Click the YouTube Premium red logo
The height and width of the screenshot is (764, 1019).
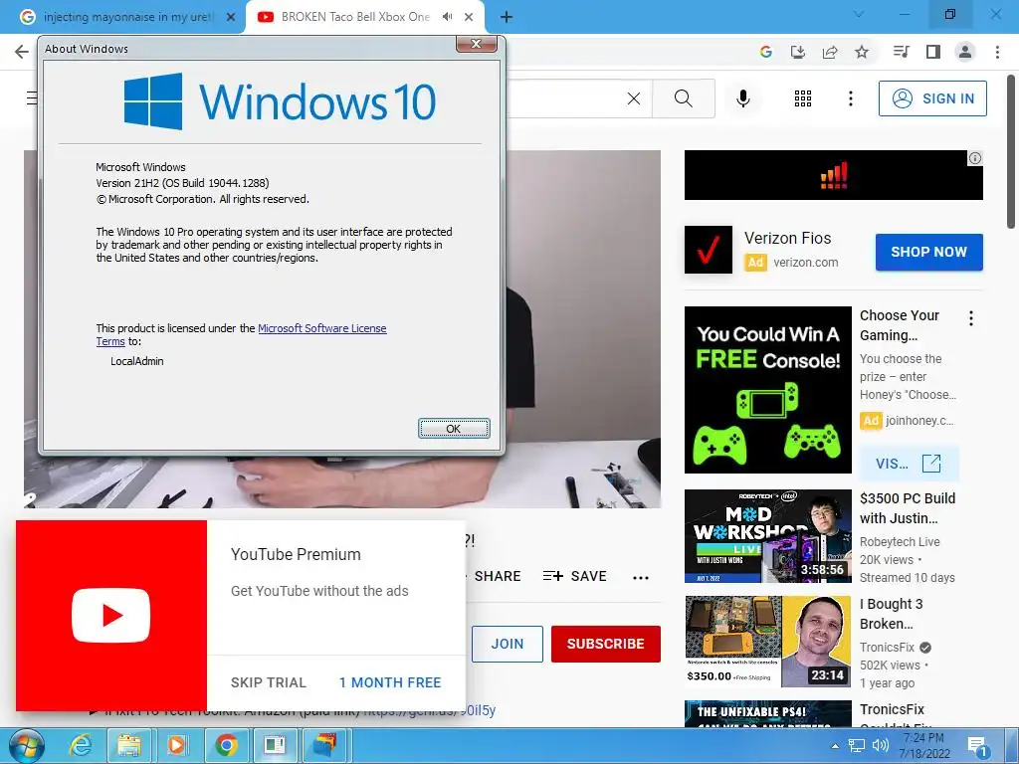[x=111, y=615]
